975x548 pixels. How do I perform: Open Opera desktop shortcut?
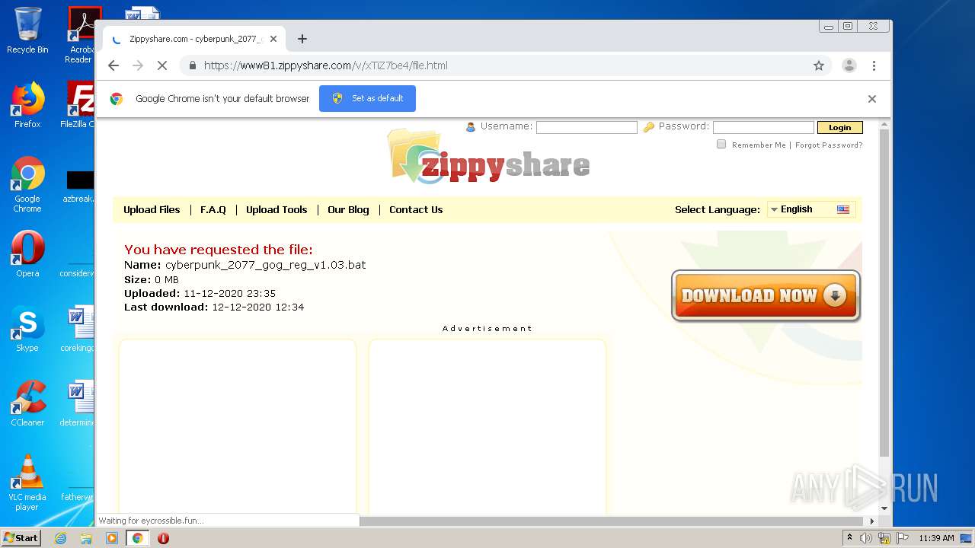(27, 254)
